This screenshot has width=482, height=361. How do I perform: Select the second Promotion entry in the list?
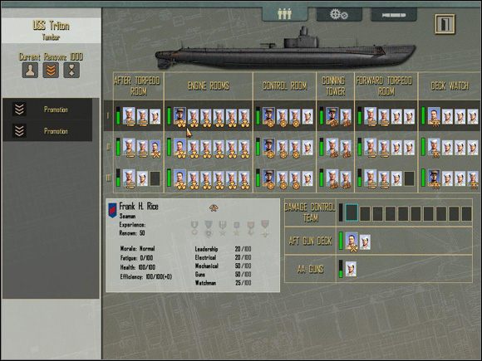pyautogui.click(x=47, y=131)
